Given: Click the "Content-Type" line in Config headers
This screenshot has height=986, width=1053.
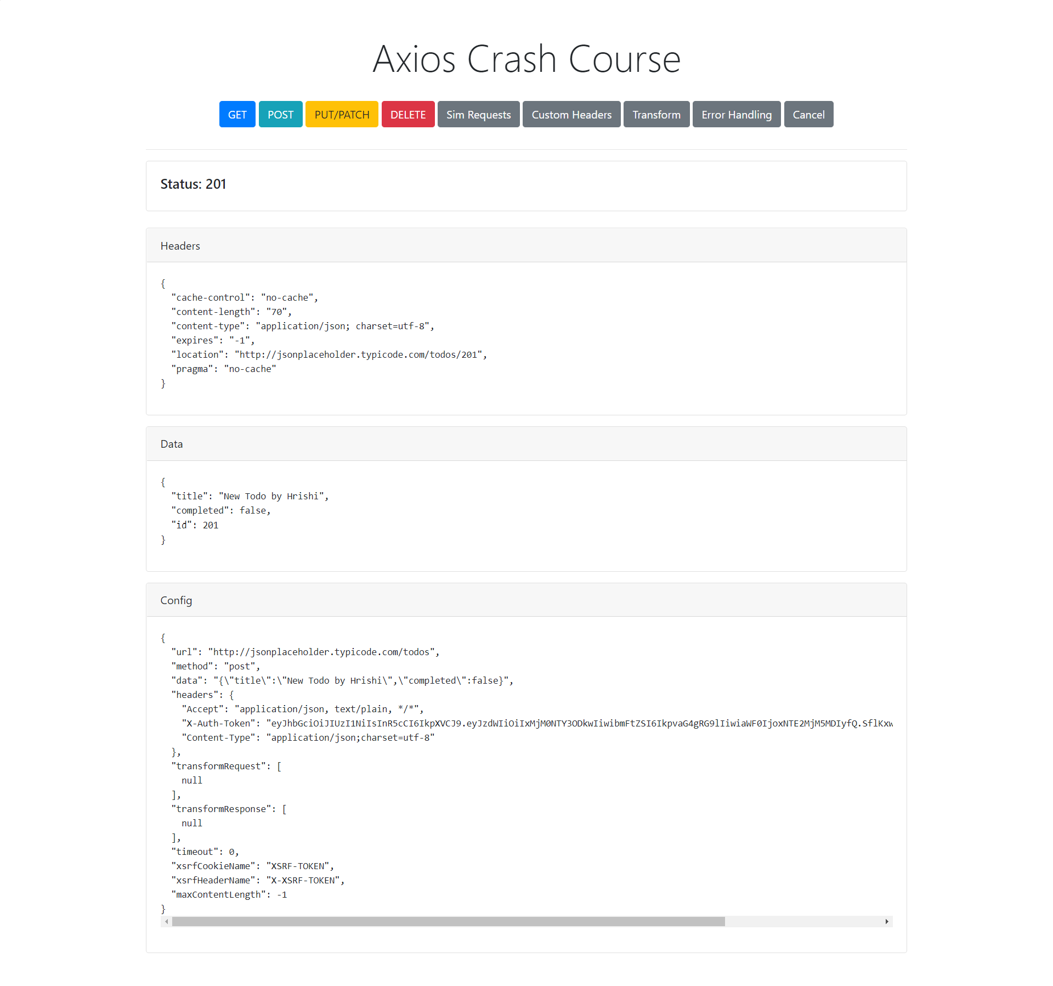Looking at the screenshot, I should pos(308,737).
